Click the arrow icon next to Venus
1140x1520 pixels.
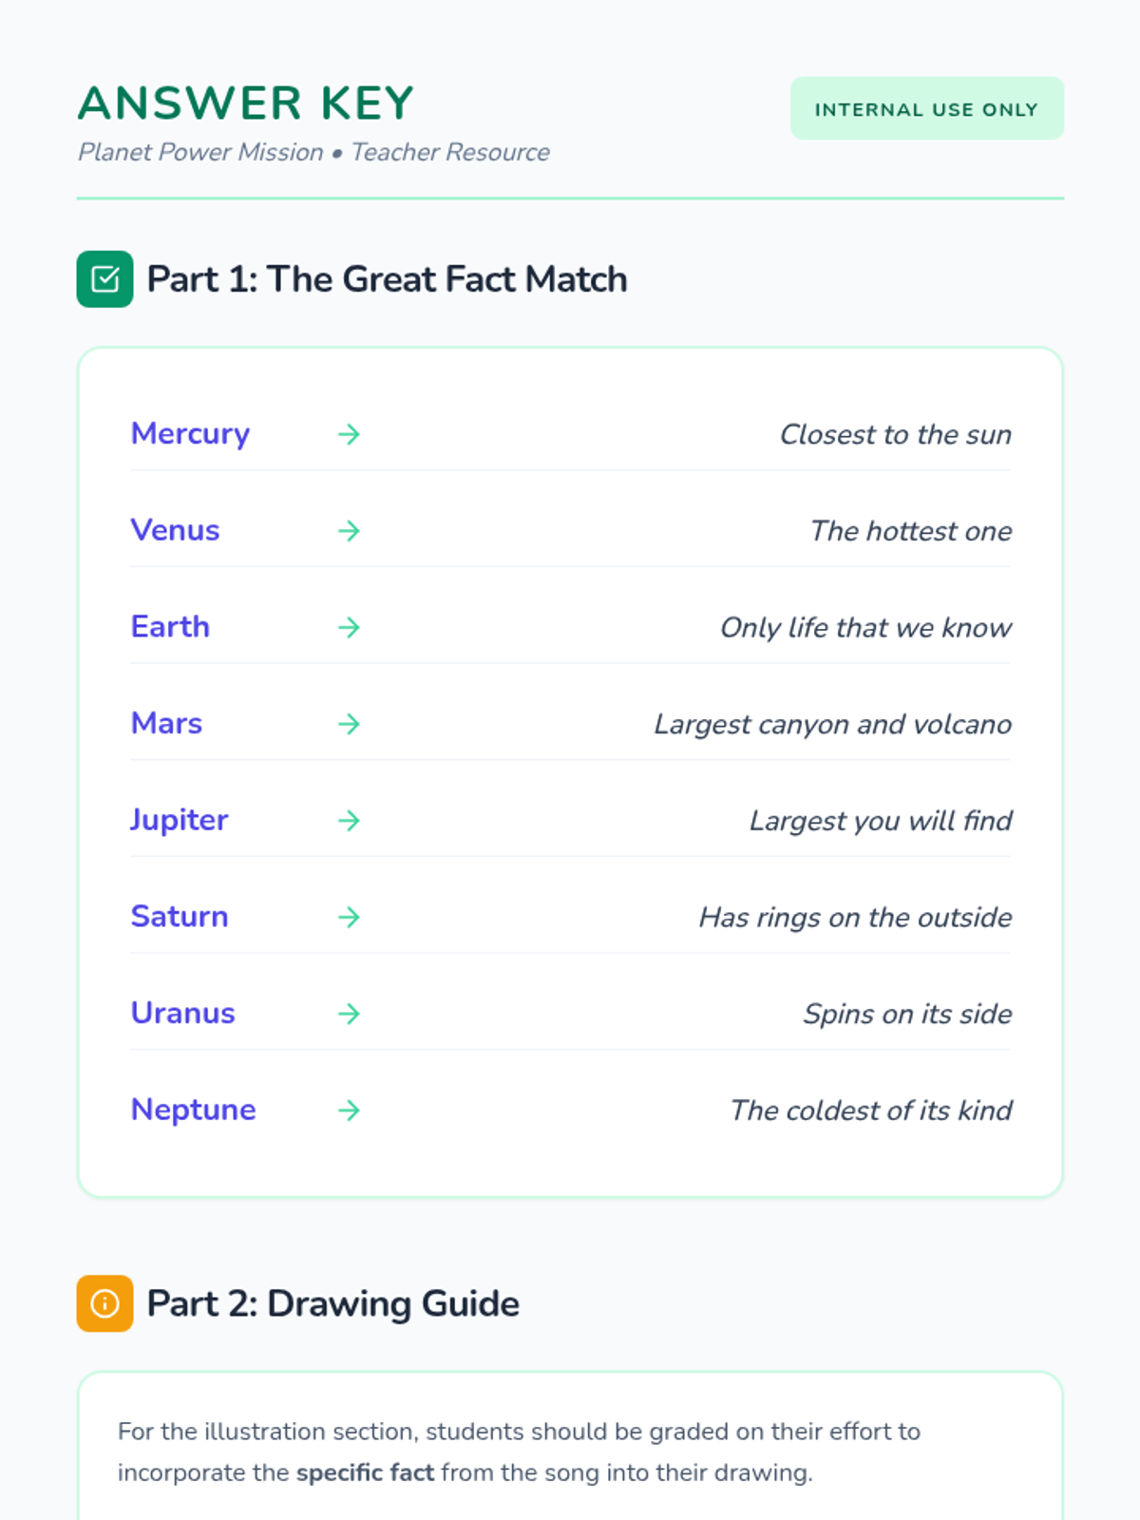coord(349,530)
